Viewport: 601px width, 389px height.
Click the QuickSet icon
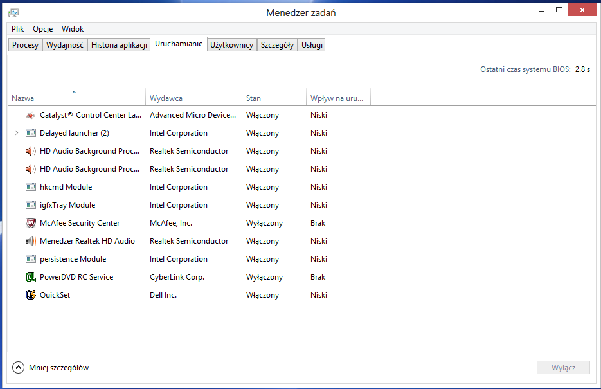[31, 295]
